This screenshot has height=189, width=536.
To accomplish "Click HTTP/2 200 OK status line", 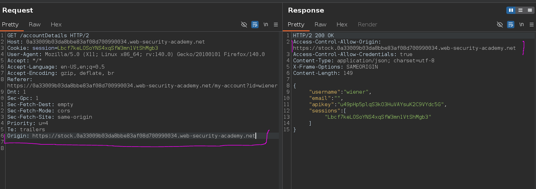I will click(x=313, y=36).
